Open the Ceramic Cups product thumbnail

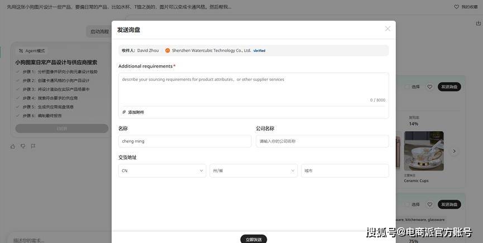[x=423, y=151]
